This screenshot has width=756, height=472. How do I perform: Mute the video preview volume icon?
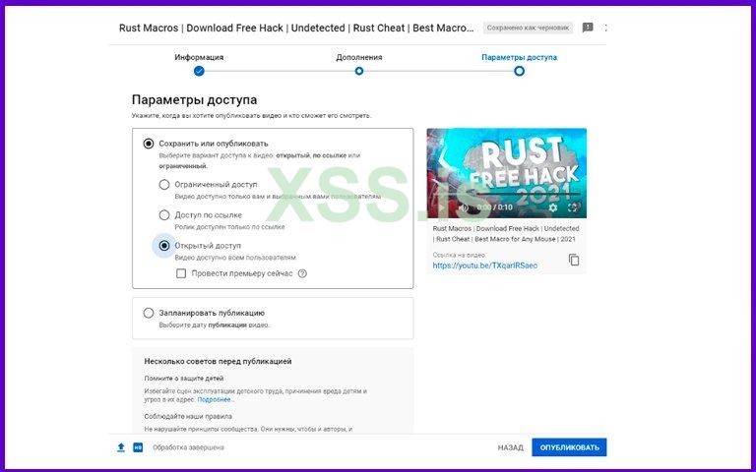(463, 207)
